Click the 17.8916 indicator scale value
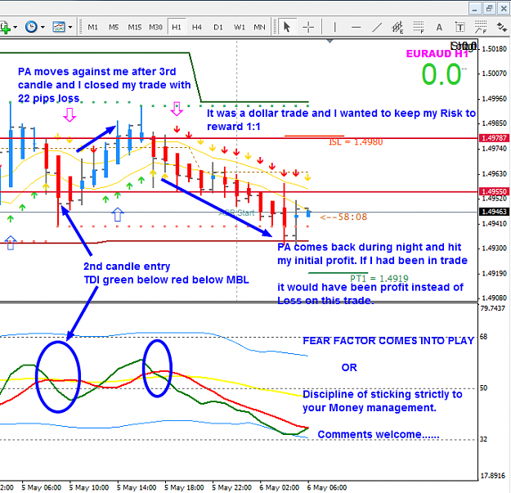 coord(493,476)
